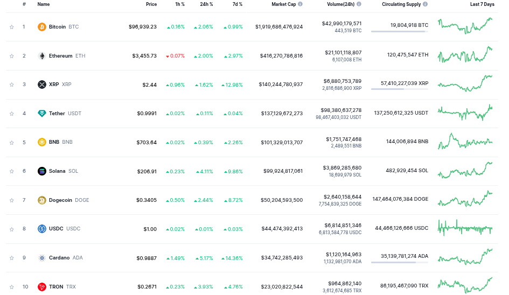Star Bitcoin to add to watchlist

(x=12, y=27)
